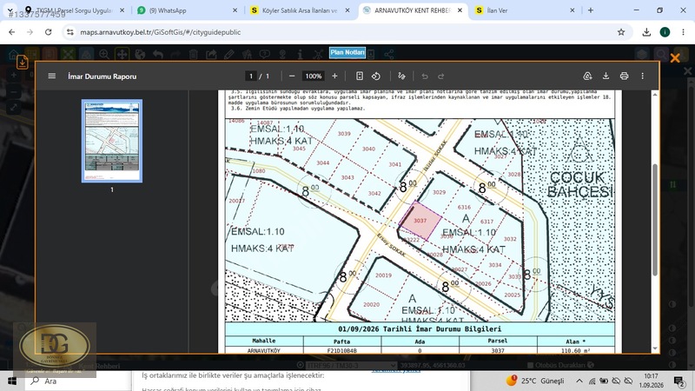Open the ITRF96 / TM30-3 coordinate dropdown
The height and width of the screenshot is (391, 695).
click(x=352, y=365)
